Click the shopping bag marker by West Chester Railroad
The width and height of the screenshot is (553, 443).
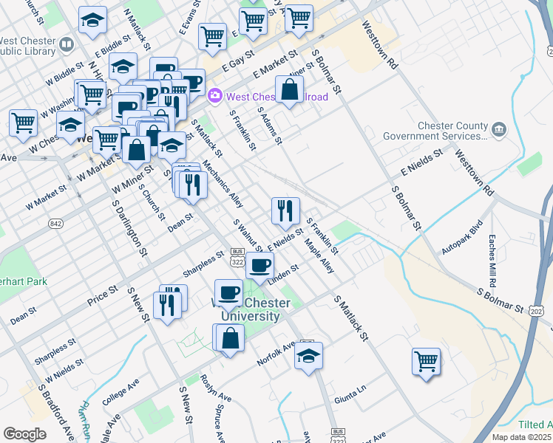289,92
